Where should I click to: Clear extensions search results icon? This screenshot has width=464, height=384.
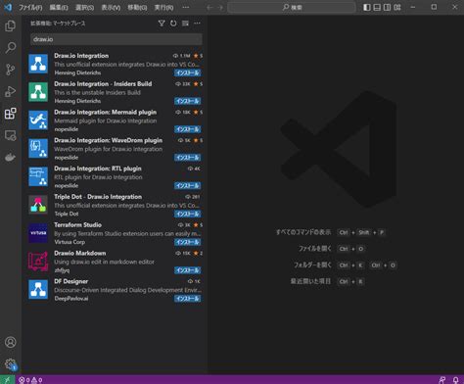pyautogui.click(x=185, y=24)
